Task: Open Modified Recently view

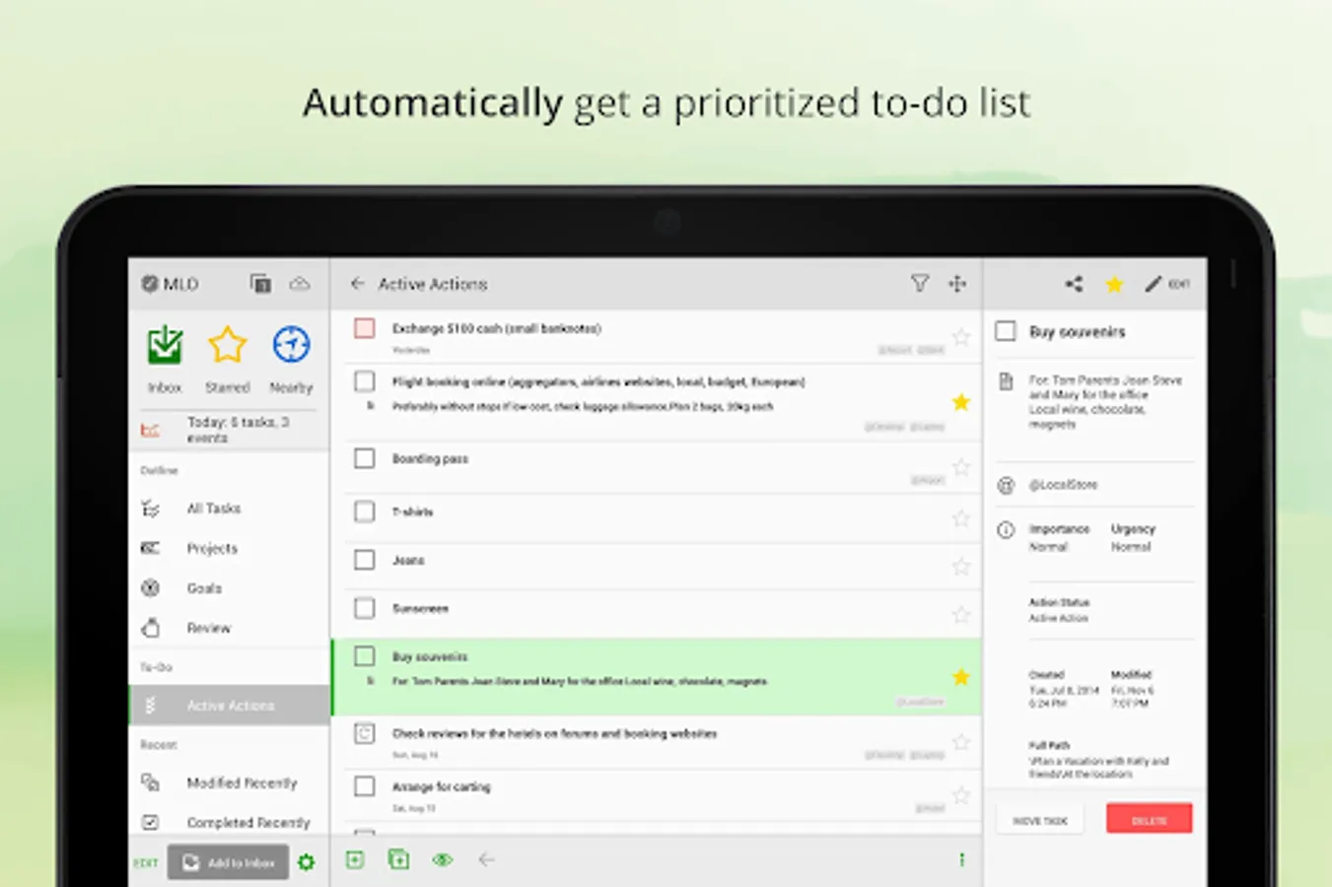Action: 229,783
